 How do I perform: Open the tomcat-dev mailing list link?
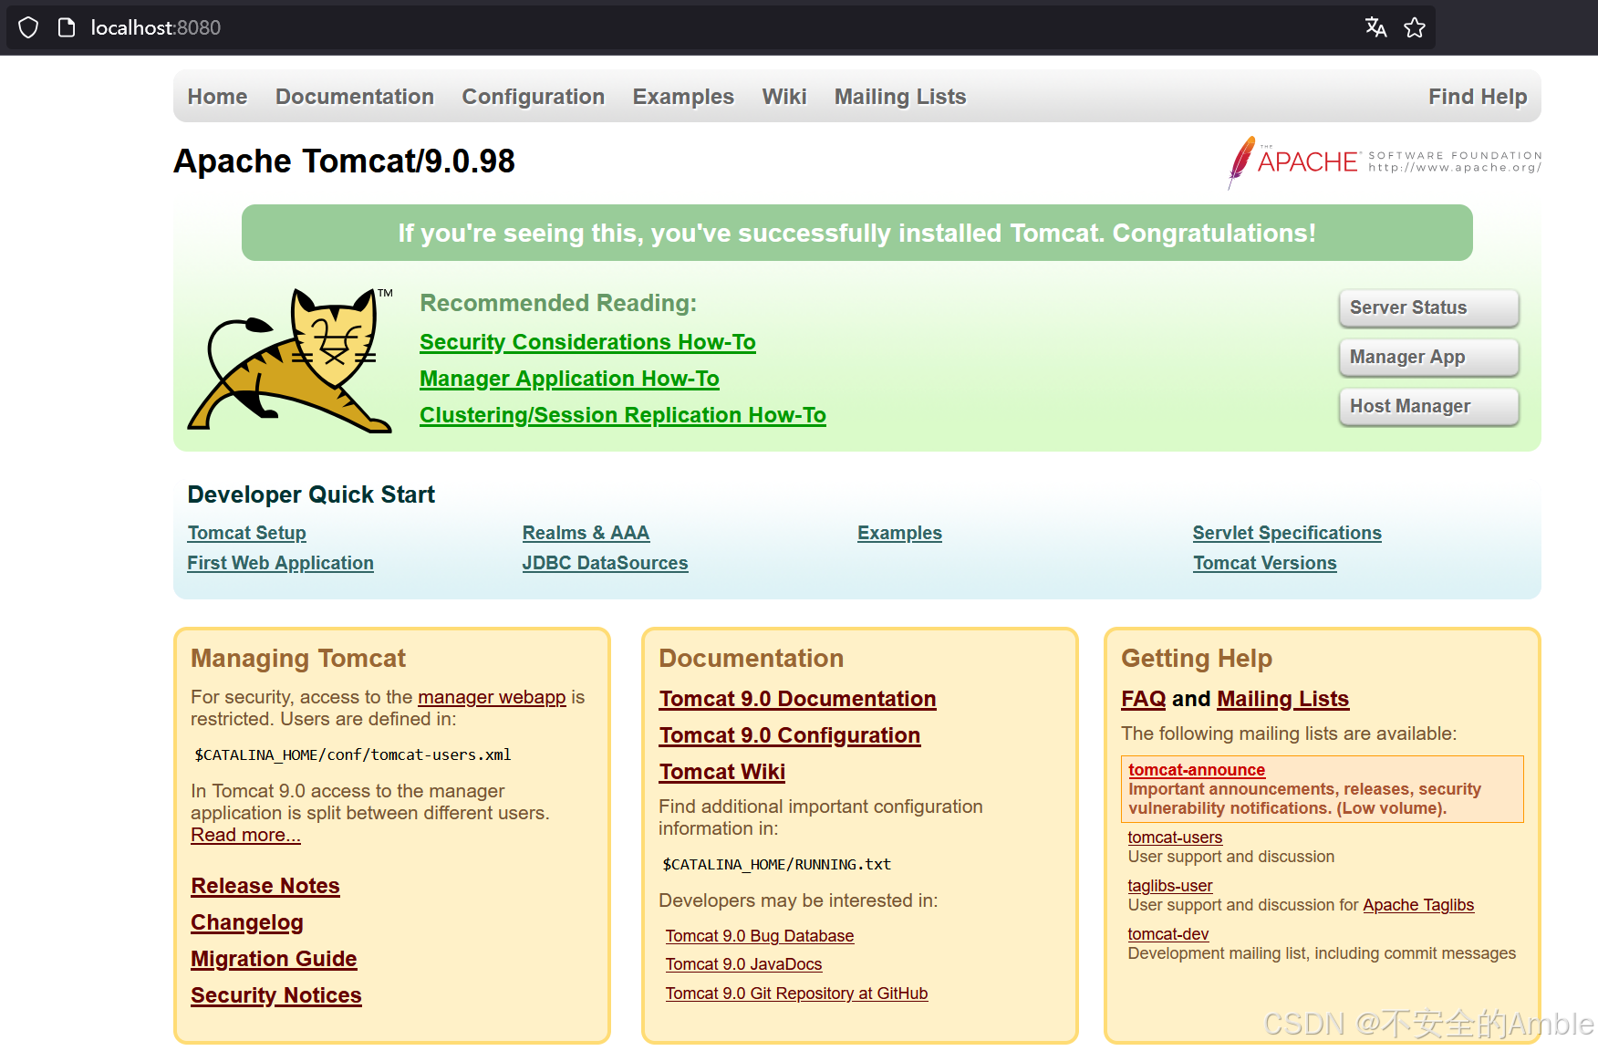pos(1167,934)
